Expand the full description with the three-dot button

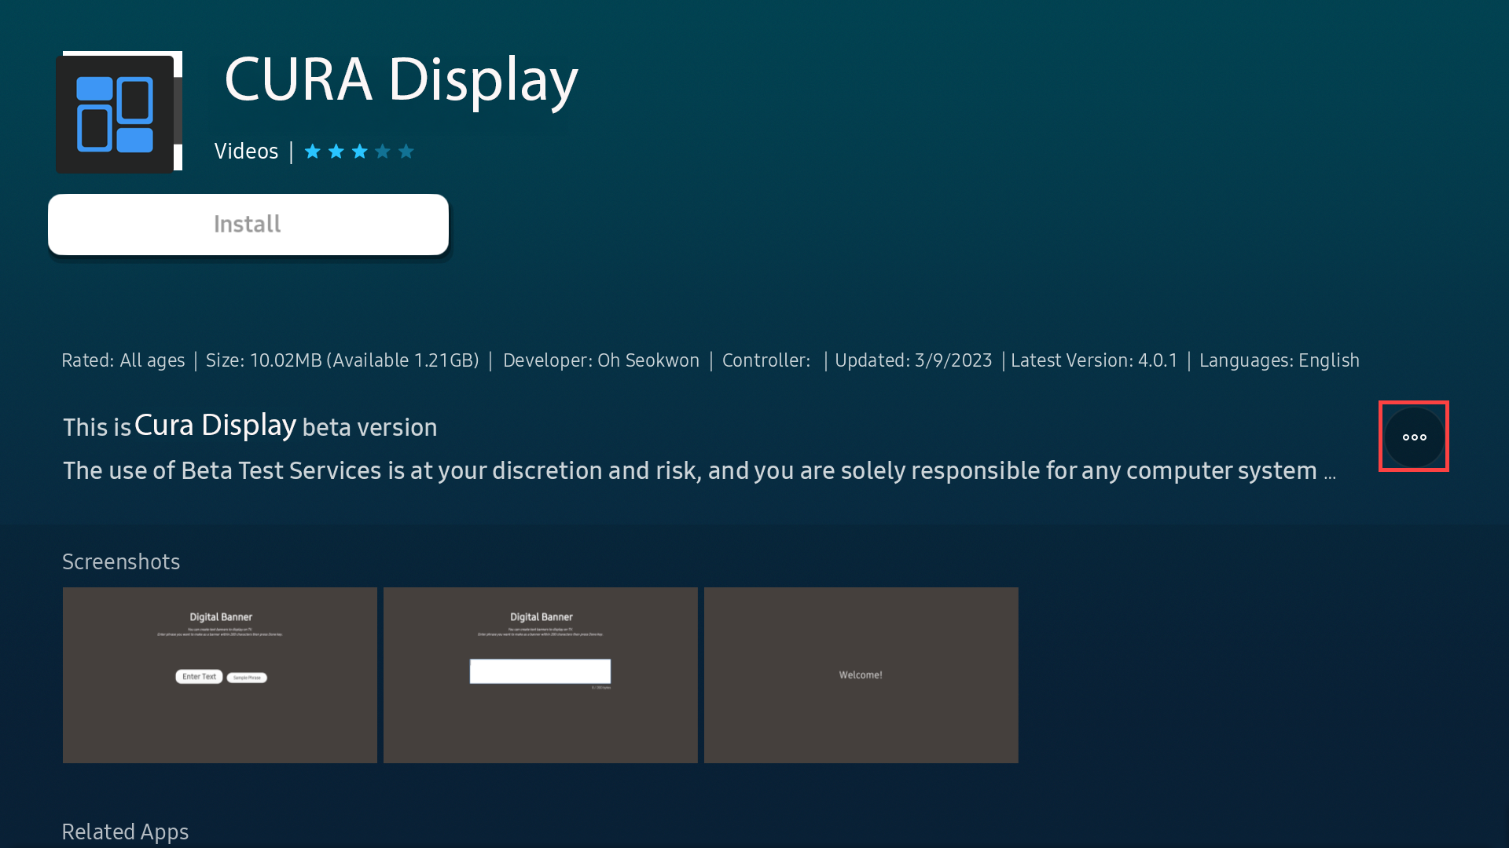coord(1414,437)
